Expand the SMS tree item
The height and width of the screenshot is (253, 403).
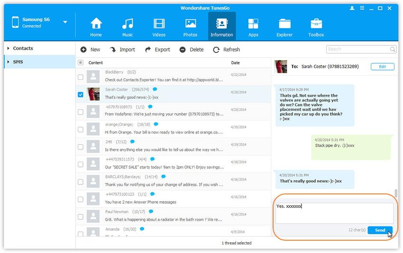pyautogui.click(x=9, y=62)
